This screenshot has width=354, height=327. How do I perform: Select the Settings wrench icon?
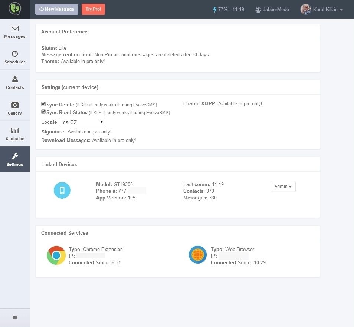click(x=15, y=156)
